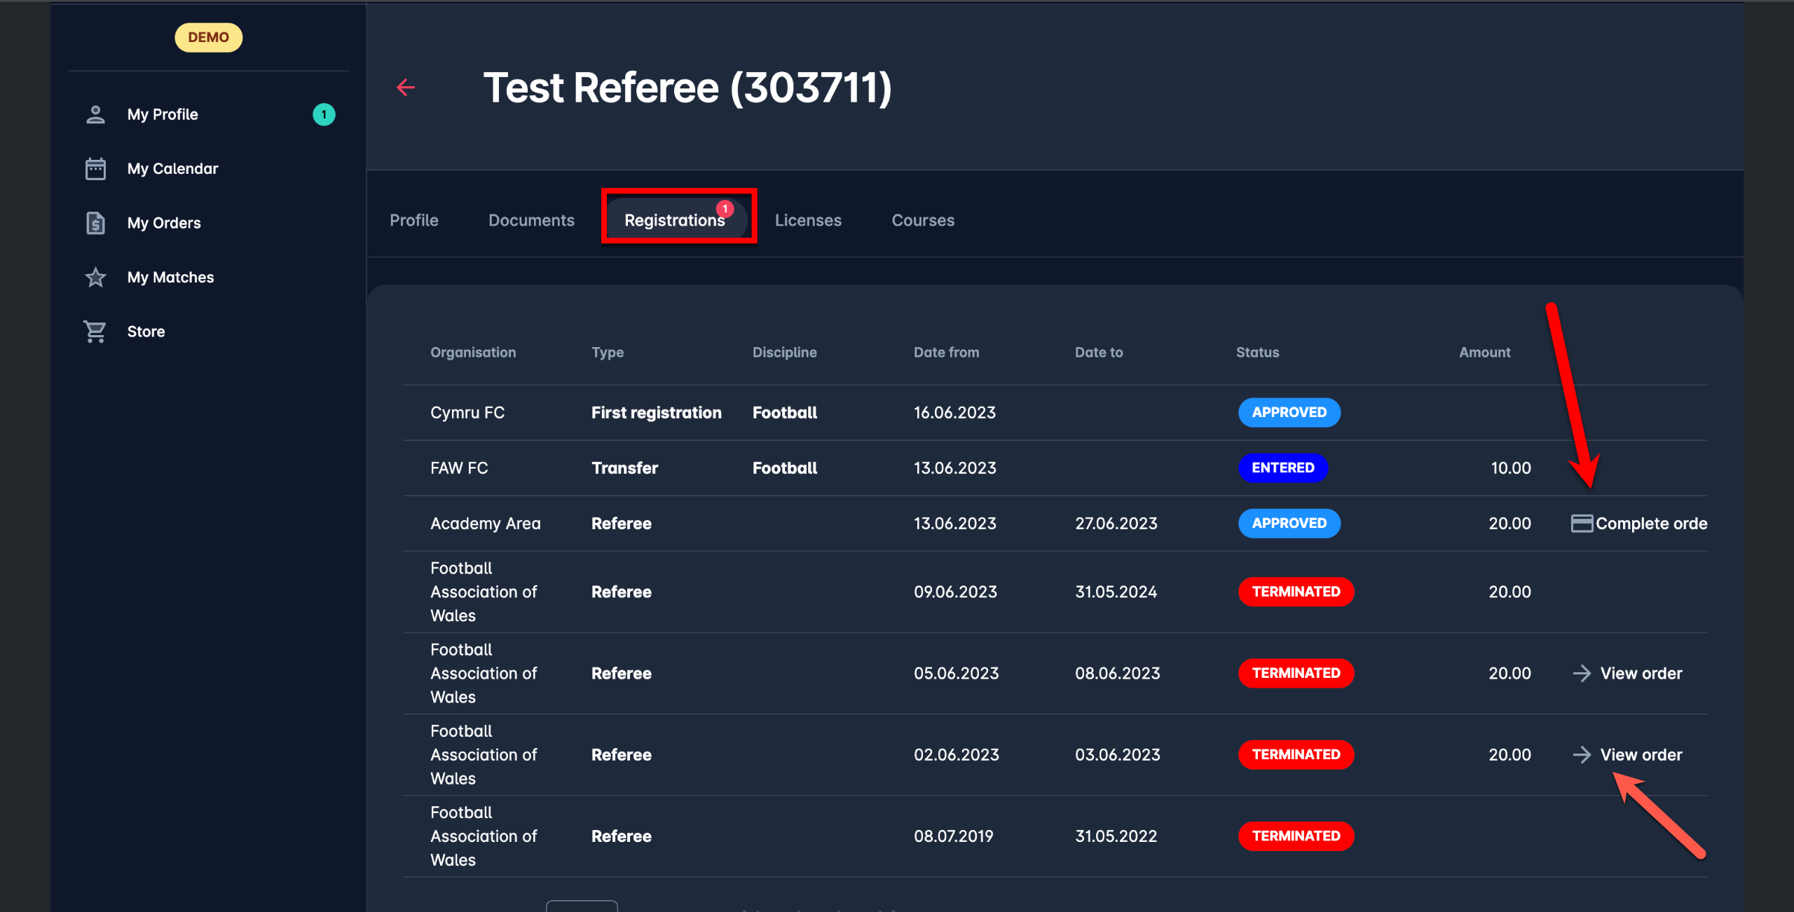Screen dimensions: 1794x912
Task: Click the Store shopping cart icon
Action: (95, 332)
